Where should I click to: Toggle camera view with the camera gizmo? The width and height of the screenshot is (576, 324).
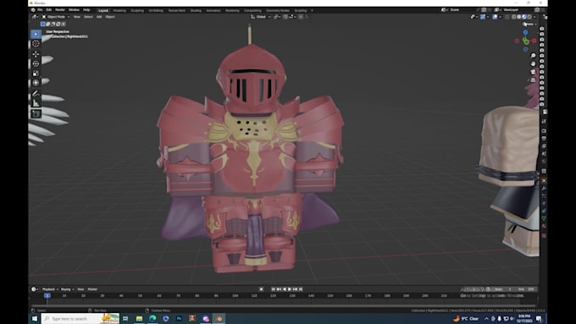[533, 72]
